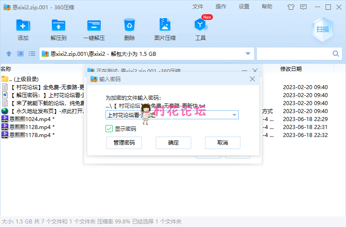Open the 帮助 menu
The height and width of the screenshot is (227, 346).
pos(267,7)
